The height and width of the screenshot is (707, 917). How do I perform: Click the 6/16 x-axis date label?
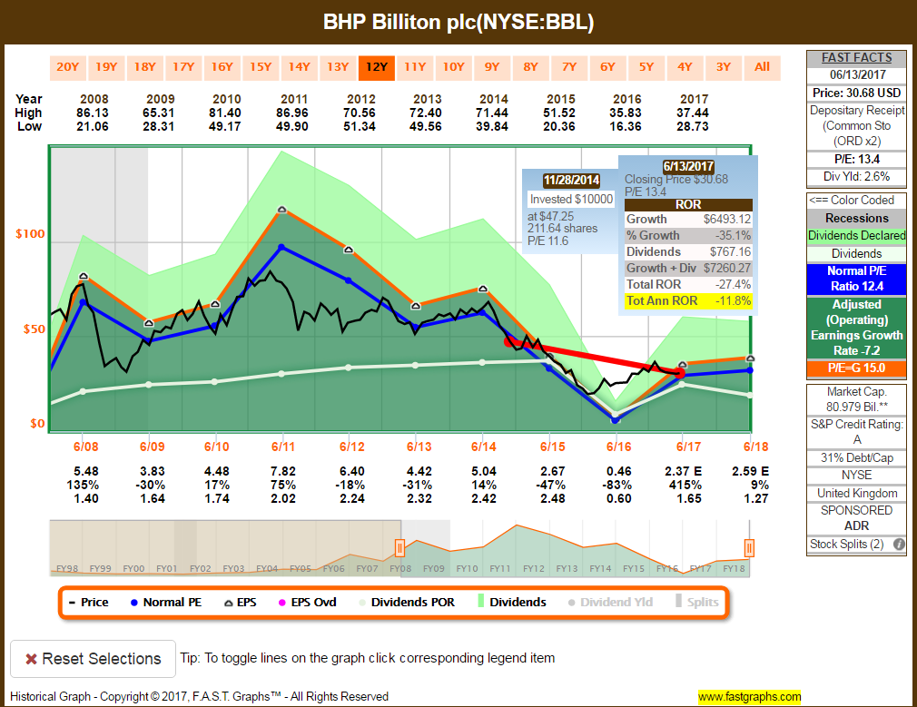coord(618,447)
